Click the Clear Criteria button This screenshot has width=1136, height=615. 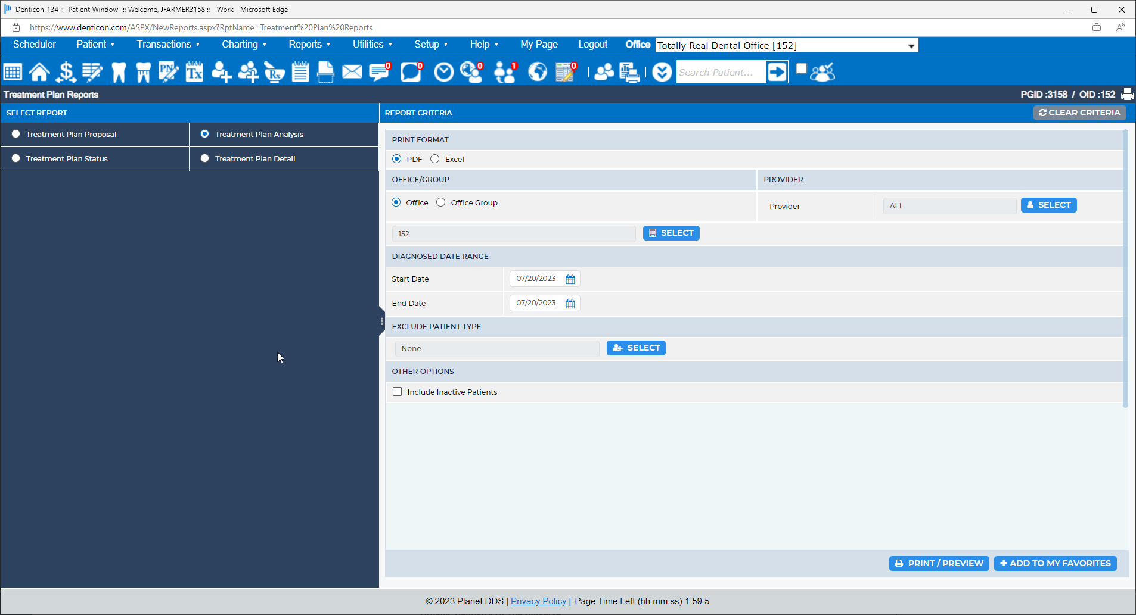tap(1079, 113)
